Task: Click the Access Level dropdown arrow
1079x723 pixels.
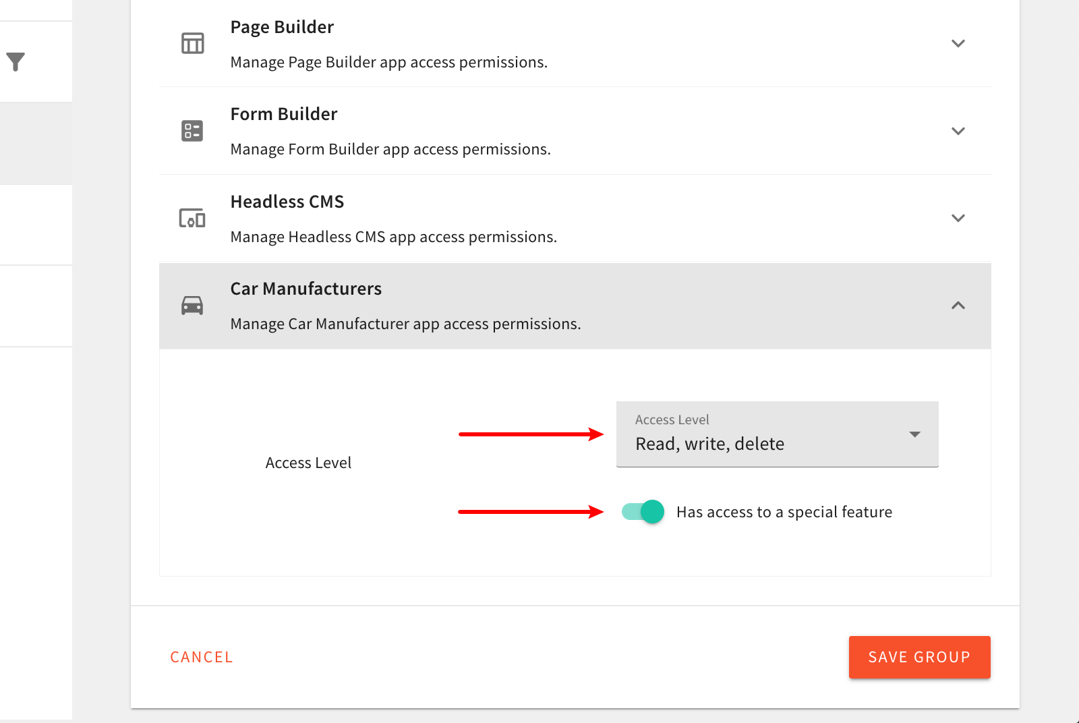Action: (914, 434)
